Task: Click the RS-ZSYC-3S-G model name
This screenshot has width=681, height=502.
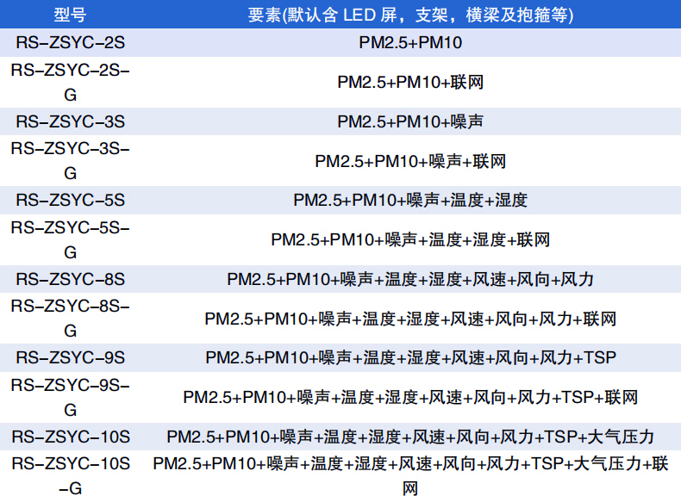Action: point(70,161)
